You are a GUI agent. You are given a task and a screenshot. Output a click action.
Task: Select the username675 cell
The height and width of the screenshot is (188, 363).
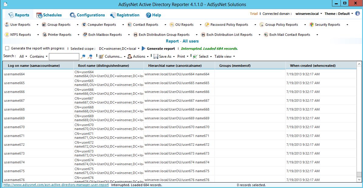[38, 171]
